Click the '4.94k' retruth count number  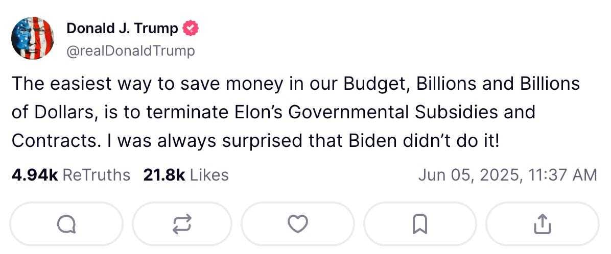[34, 175]
